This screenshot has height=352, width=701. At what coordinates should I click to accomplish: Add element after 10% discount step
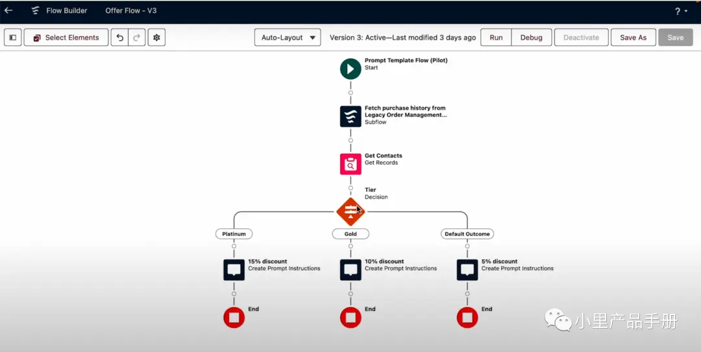coord(350,294)
